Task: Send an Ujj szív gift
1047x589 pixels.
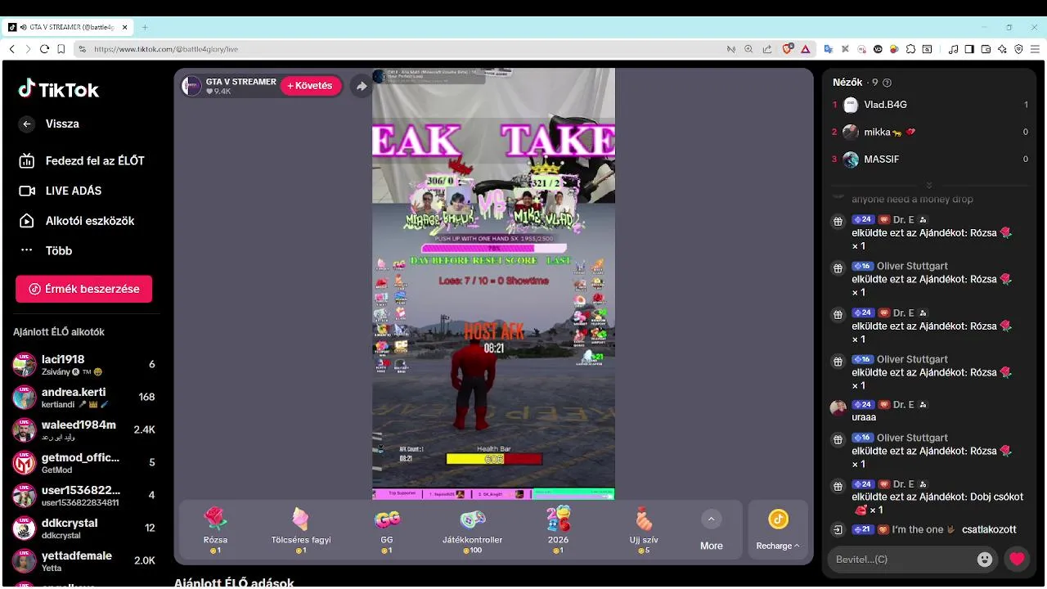Action: click(x=645, y=530)
